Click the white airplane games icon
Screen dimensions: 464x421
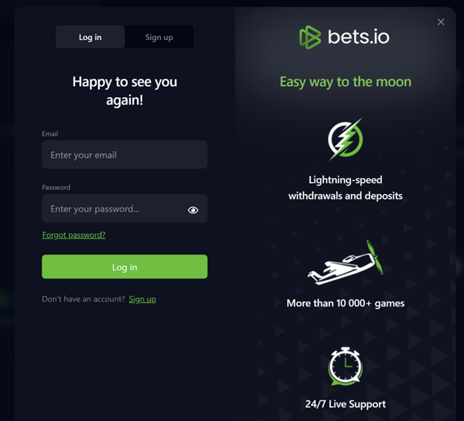(x=345, y=265)
